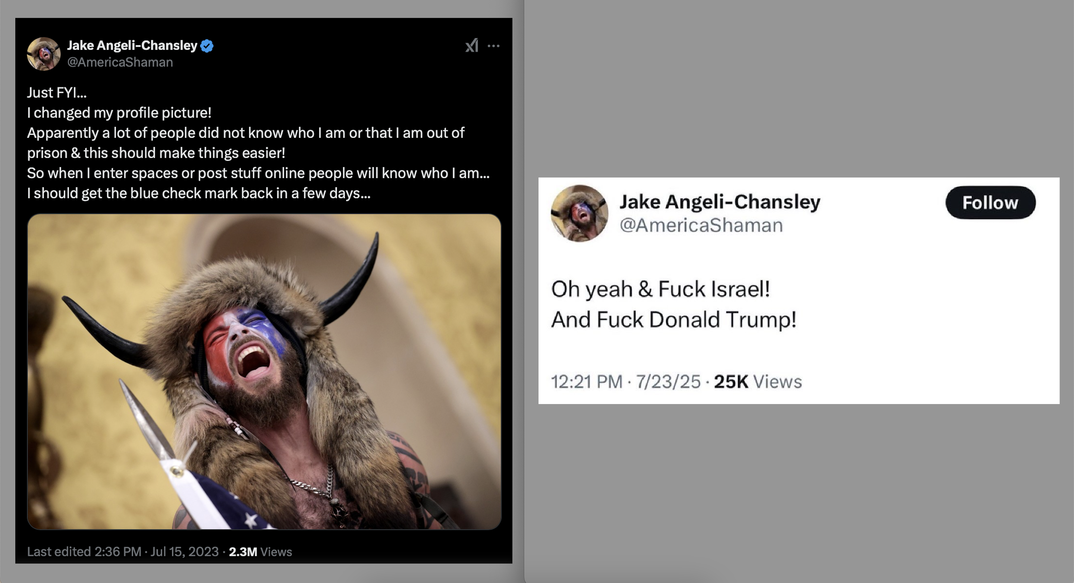
Task: Click @AmericaShaman handle on the dark tweet
Action: click(120, 62)
